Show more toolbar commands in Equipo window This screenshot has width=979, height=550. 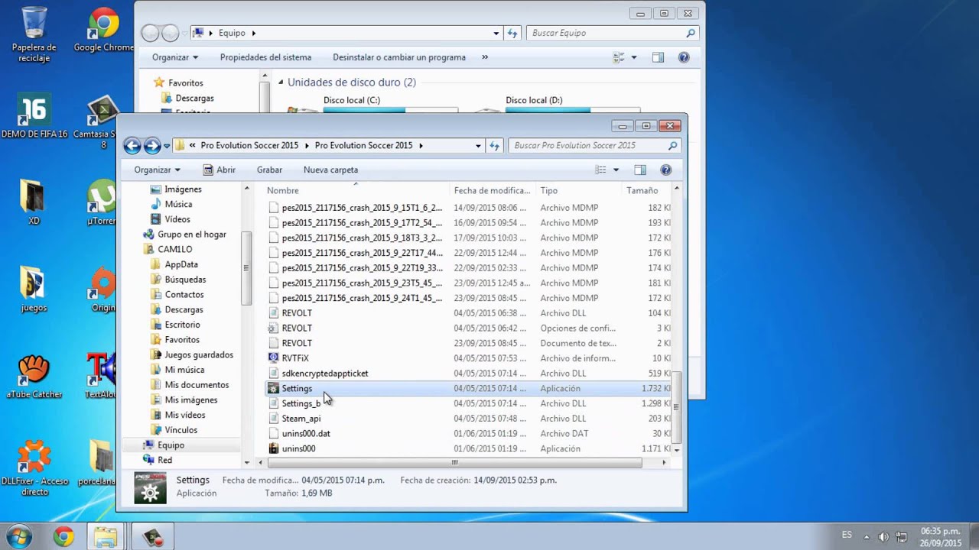[x=484, y=57]
